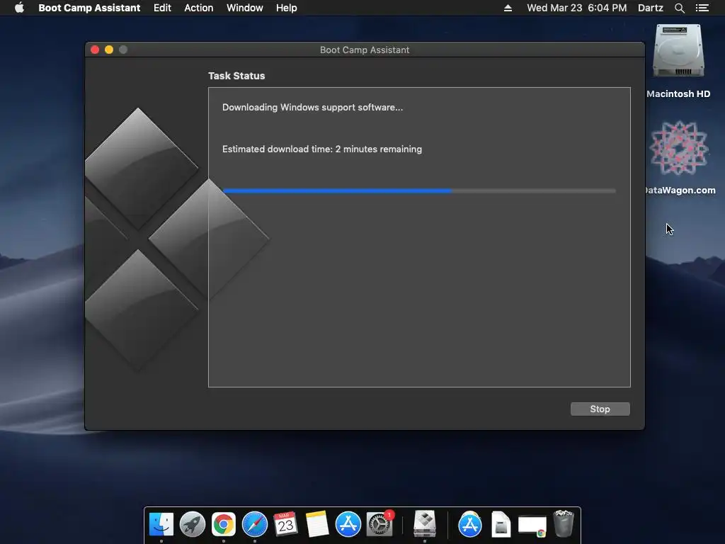Open Notes in the Dock

317,524
